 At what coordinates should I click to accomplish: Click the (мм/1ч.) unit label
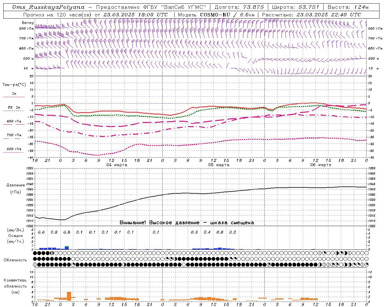point(15,241)
